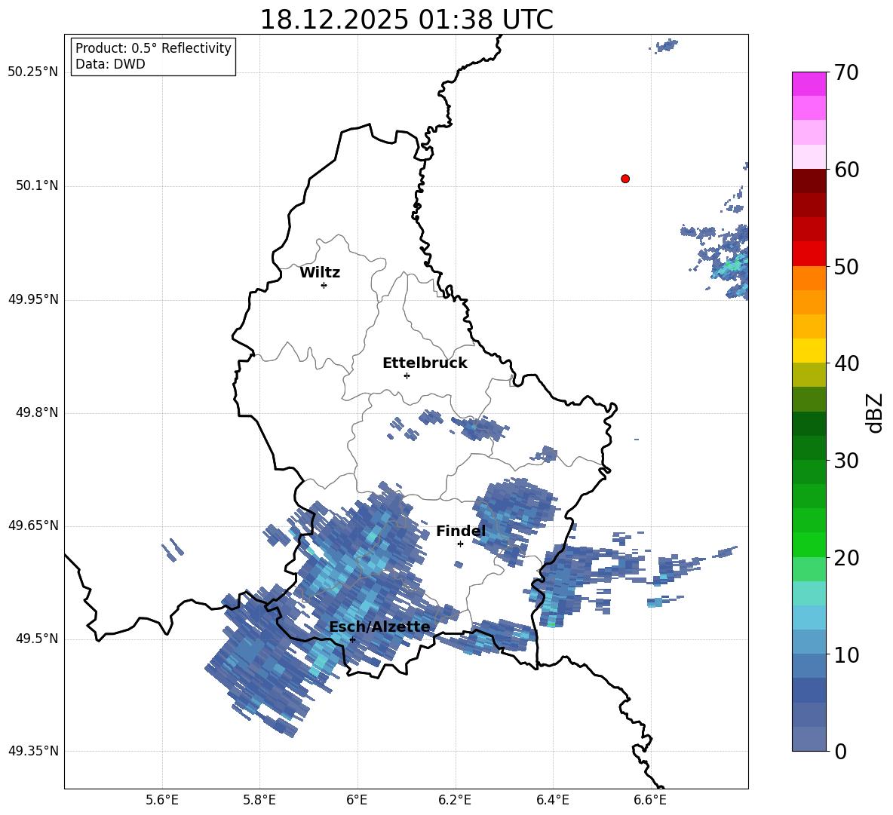Screen dimensions: 893x815
Task: Click the 6.2°E longitude label
Action: 455,801
